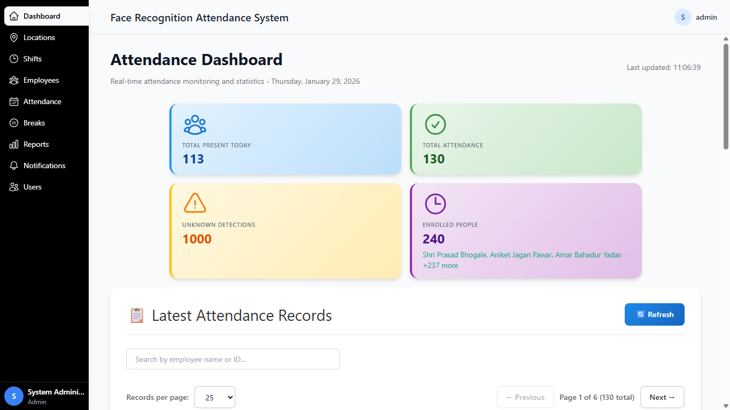The height and width of the screenshot is (410, 730).
Task: Click the Employees people icon
Action: pos(13,80)
